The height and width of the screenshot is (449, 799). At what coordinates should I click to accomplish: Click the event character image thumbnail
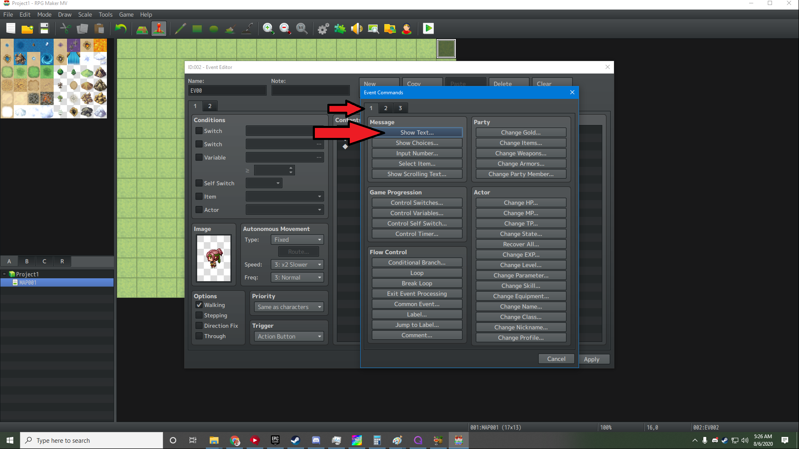[214, 258]
